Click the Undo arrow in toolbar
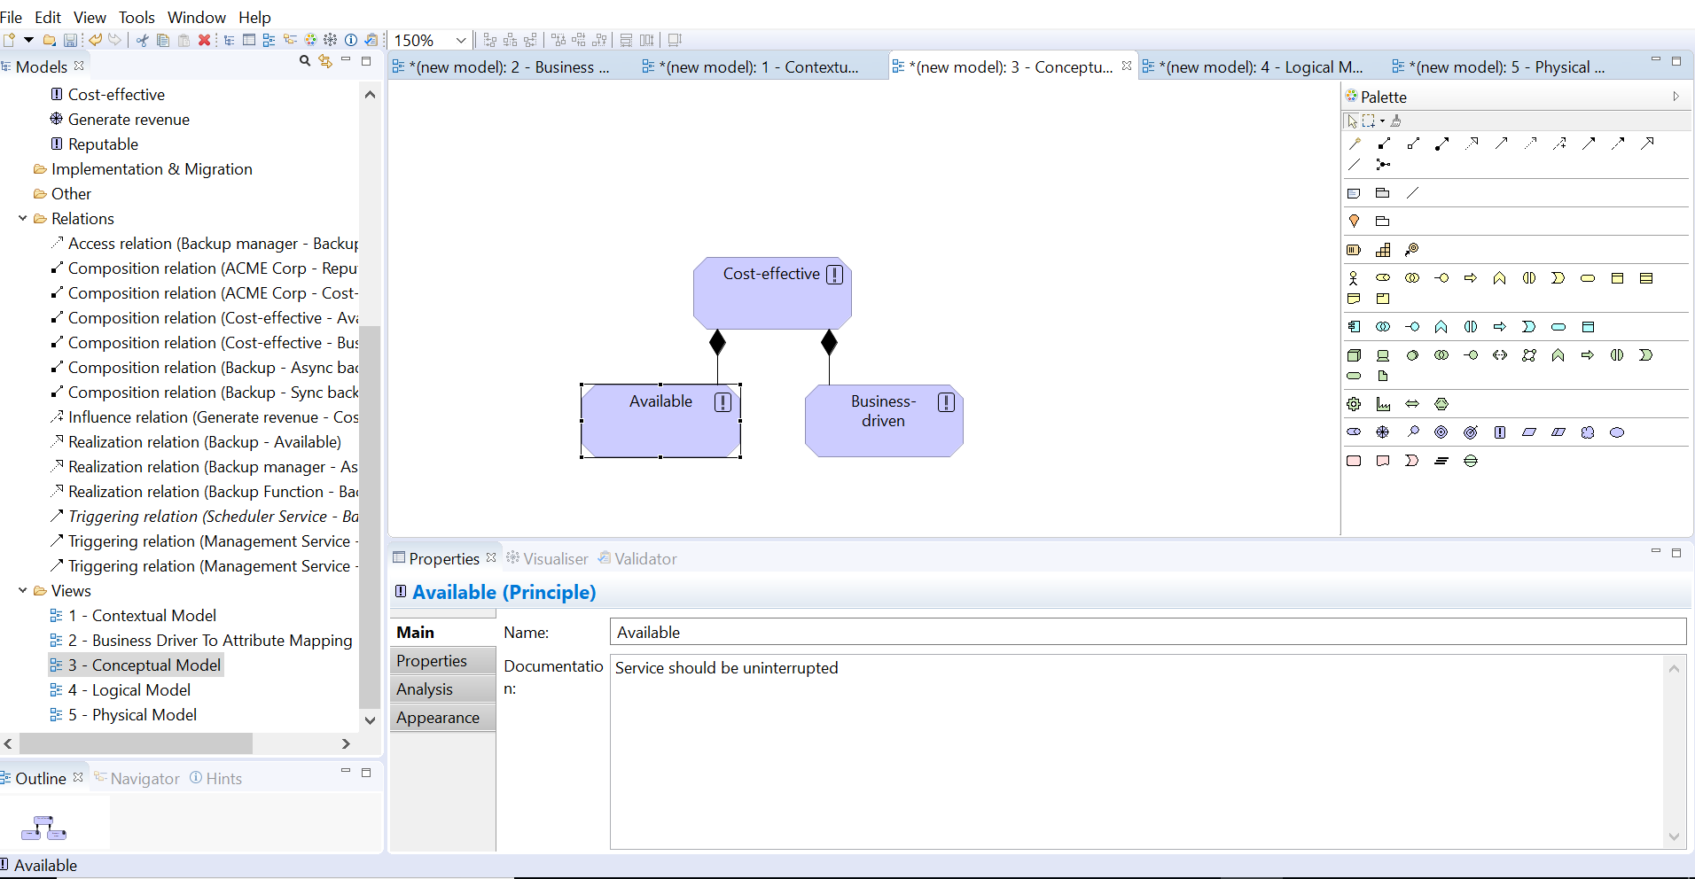The image size is (1695, 879). click(95, 40)
